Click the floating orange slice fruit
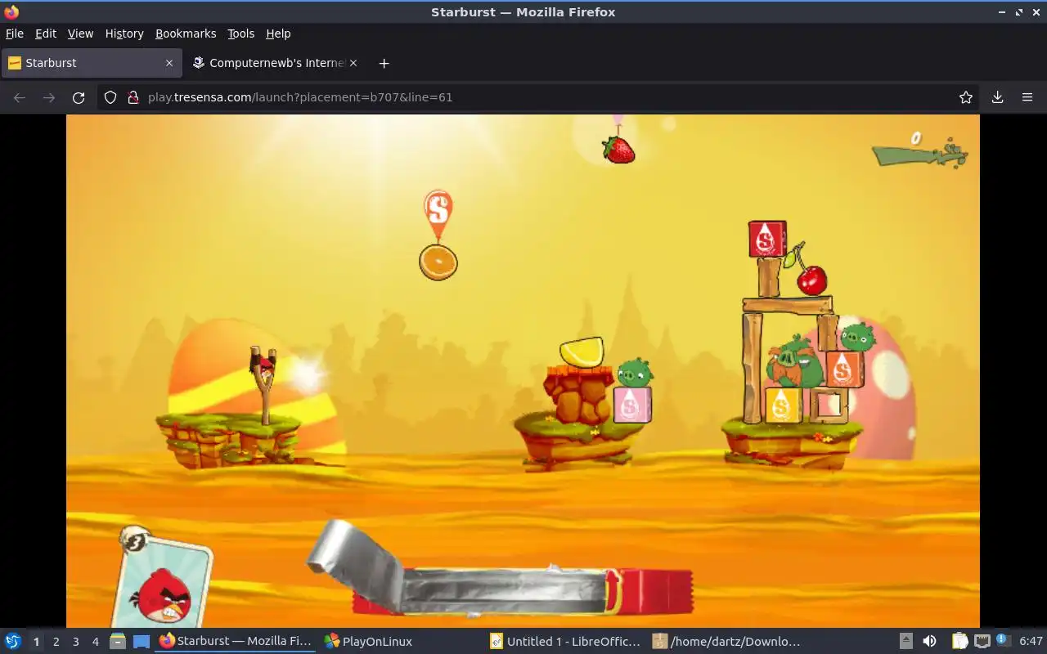This screenshot has height=654, width=1047. 438,262
